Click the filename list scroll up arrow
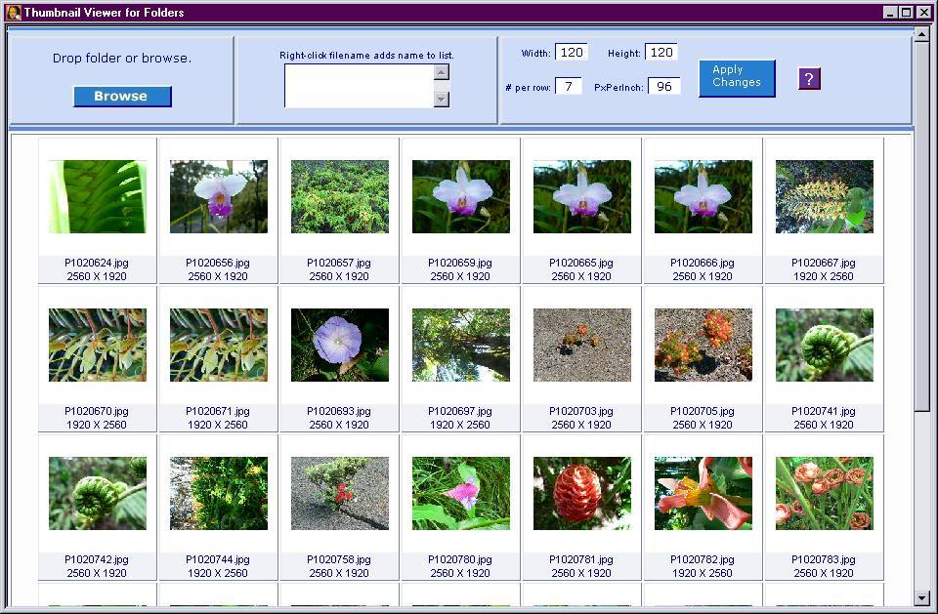 pyautogui.click(x=442, y=72)
